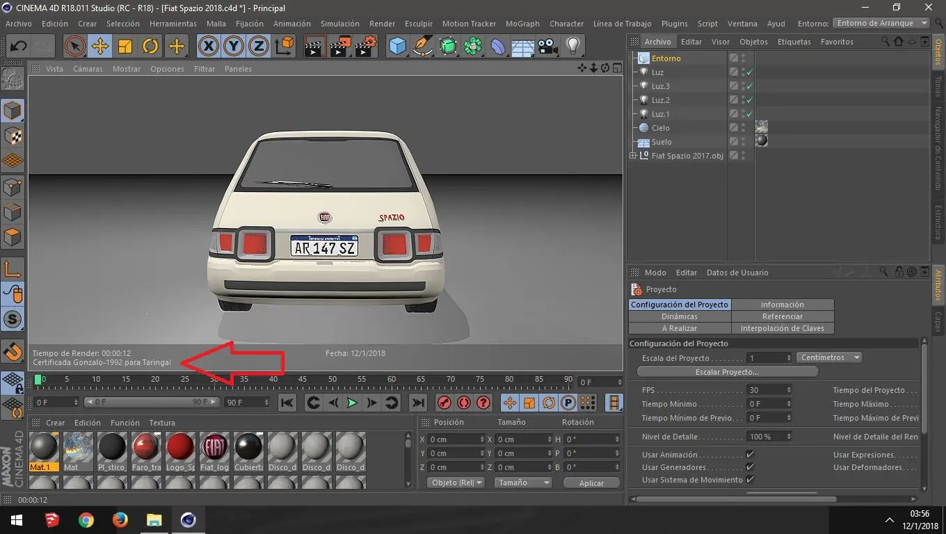Add a Cube primitive object
946x534 pixels.
point(398,47)
